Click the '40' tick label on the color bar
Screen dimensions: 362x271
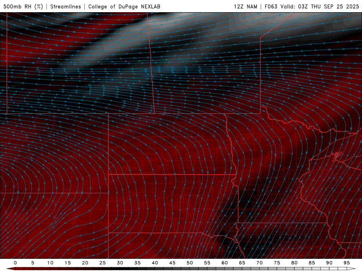155,263
